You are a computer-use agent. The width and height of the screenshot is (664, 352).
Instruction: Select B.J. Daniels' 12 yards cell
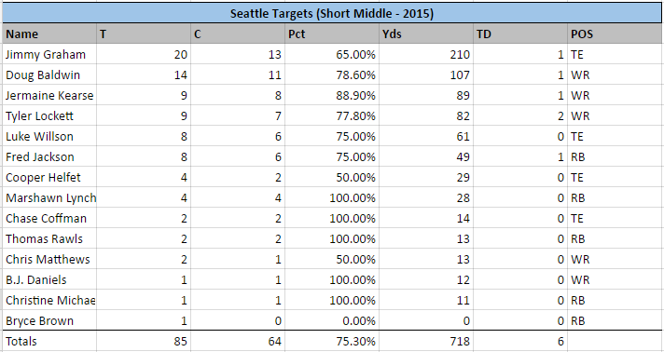[x=426, y=279]
